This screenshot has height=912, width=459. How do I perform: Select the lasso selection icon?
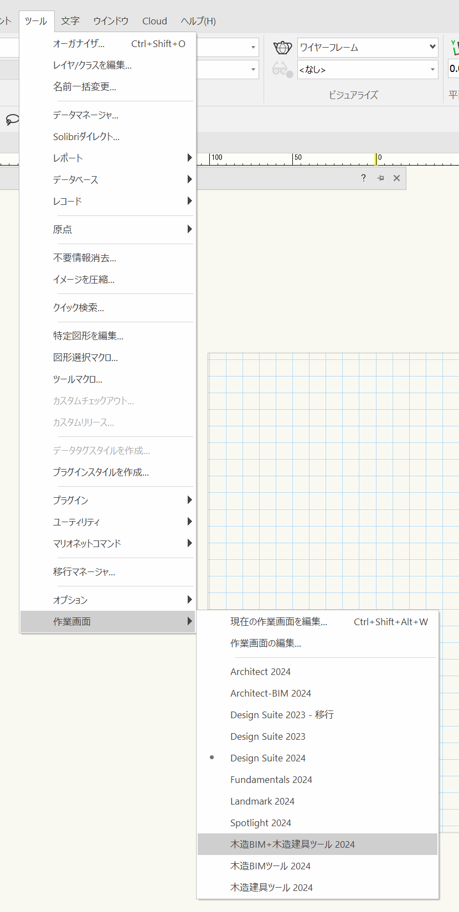[12, 120]
